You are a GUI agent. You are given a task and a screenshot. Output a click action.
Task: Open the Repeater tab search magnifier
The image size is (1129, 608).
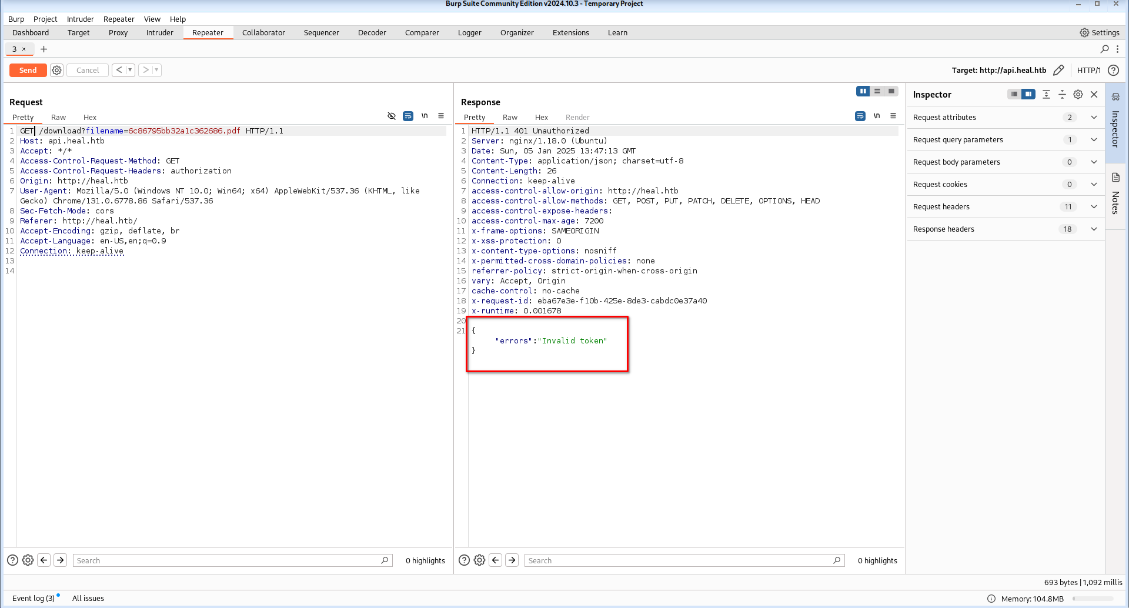(1104, 49)
